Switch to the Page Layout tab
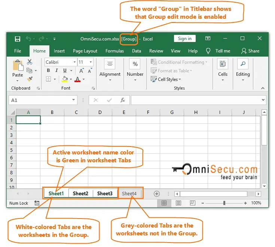 coord(85,51)
